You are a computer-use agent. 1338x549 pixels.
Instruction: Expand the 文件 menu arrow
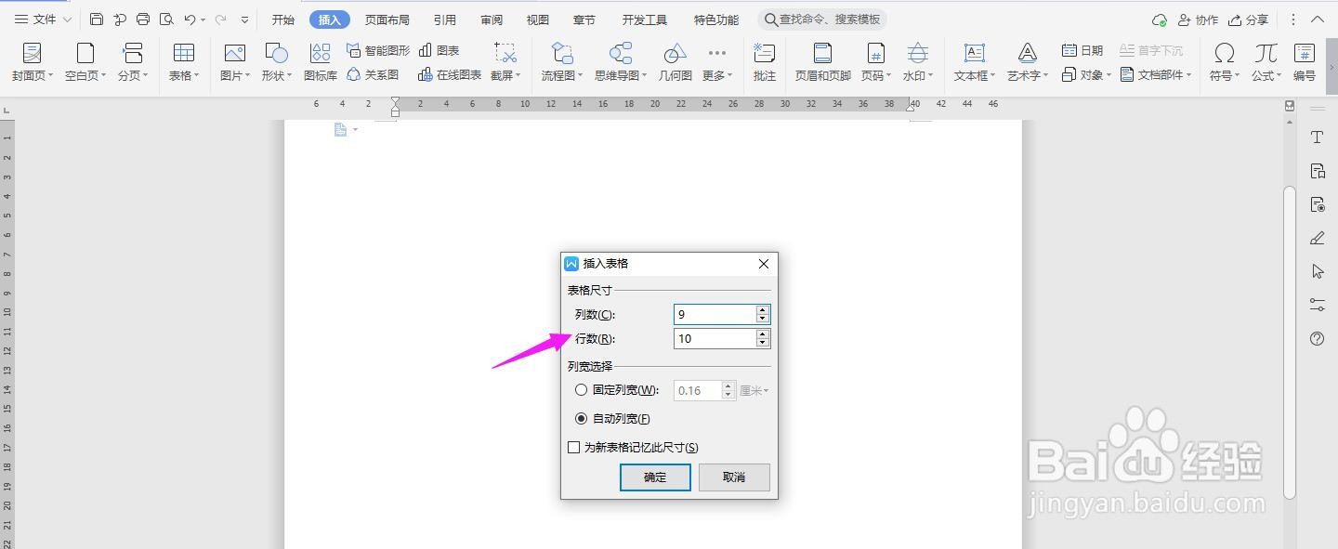pos(67,20)
